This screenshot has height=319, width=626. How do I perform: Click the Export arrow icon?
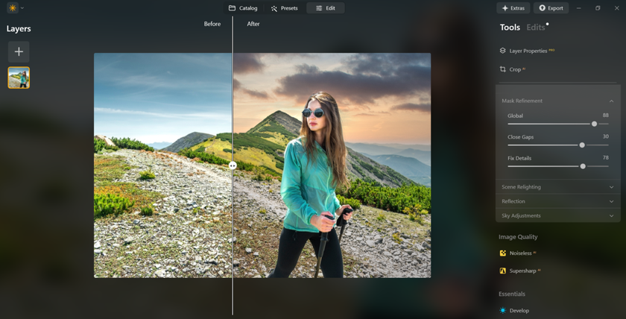pos(543,8)
